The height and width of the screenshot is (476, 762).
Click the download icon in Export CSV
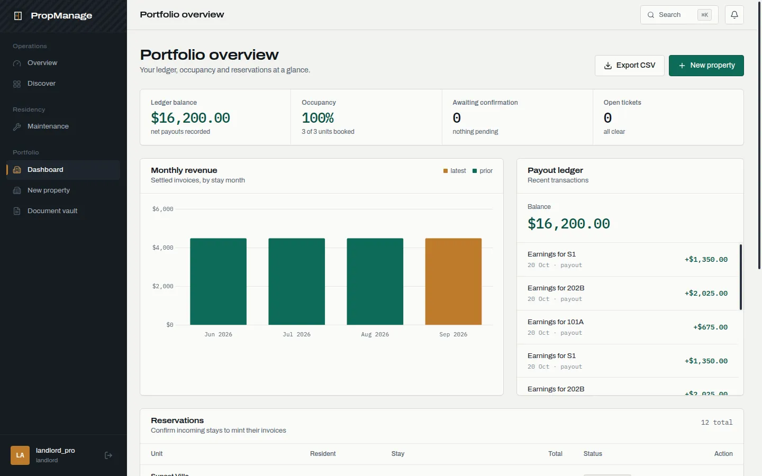(608, 66)
